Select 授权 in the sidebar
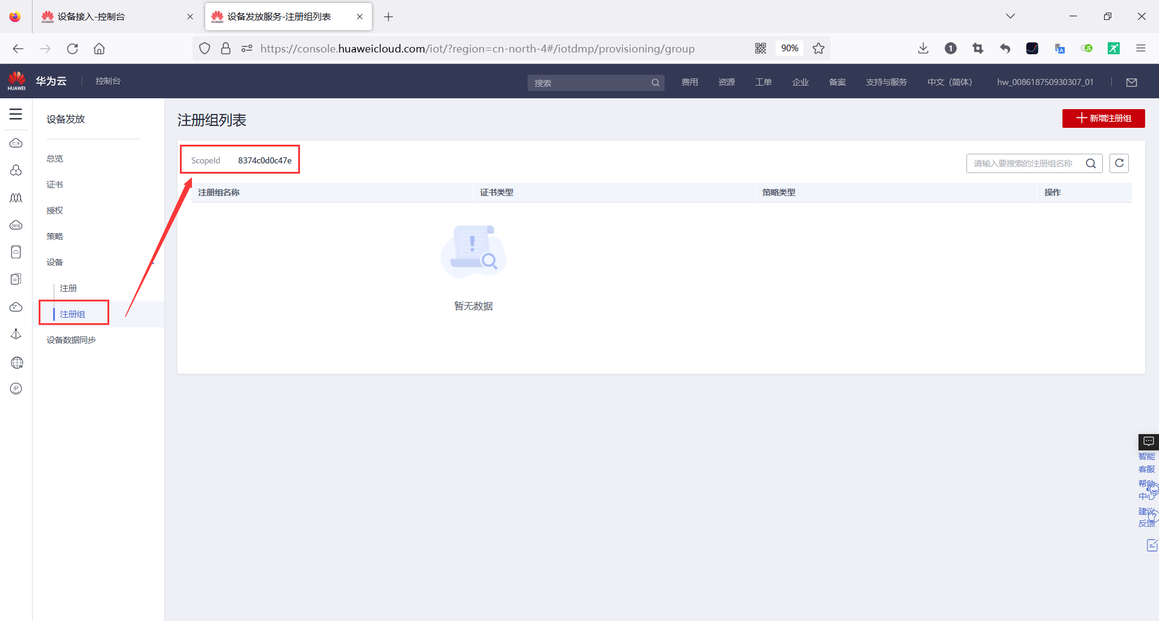Image resolution: width=1159 pixels, height=621 pixels. click(55, 210)
